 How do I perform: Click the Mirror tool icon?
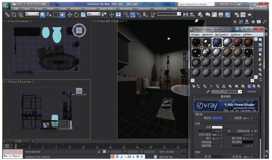point(186,15)
